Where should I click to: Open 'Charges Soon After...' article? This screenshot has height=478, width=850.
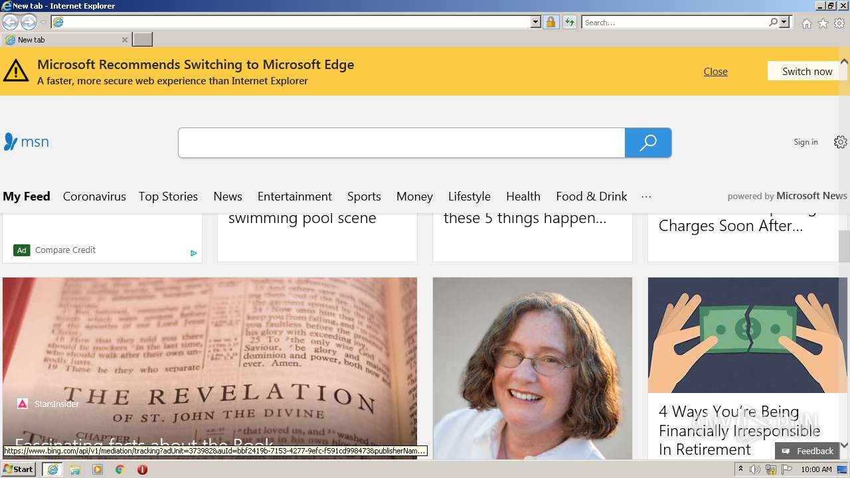[x=730, y=226]
